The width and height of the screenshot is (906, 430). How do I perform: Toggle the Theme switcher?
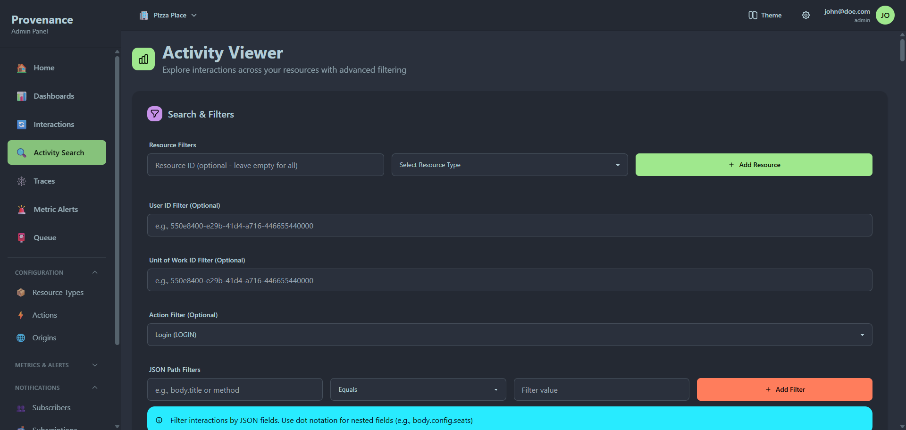(764, 15)
